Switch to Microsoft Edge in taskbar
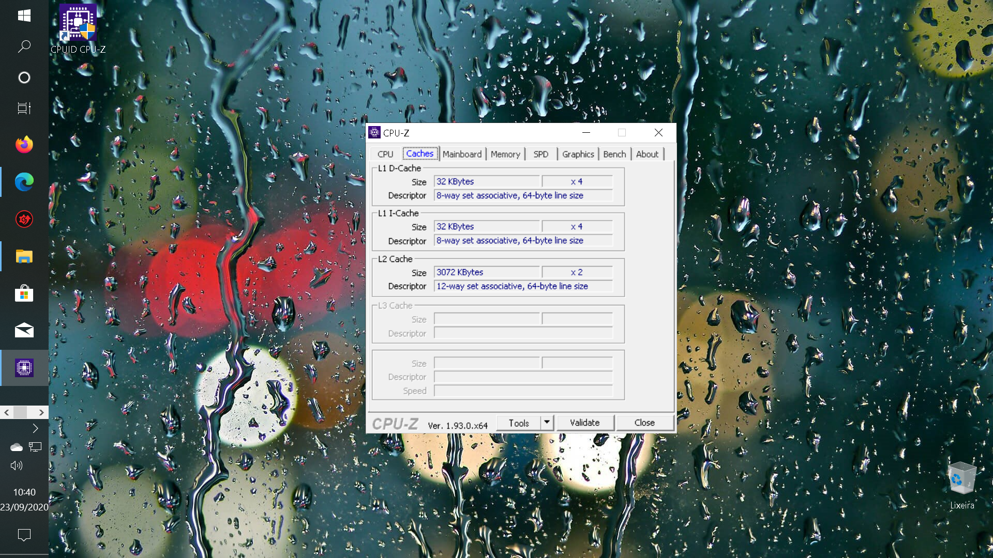993x558 pixels. pyautogui.click(x=24, y=182)
